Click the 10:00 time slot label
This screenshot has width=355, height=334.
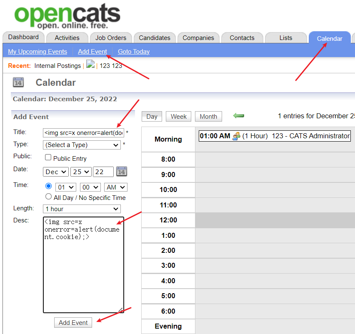click(x=168, y=189)
